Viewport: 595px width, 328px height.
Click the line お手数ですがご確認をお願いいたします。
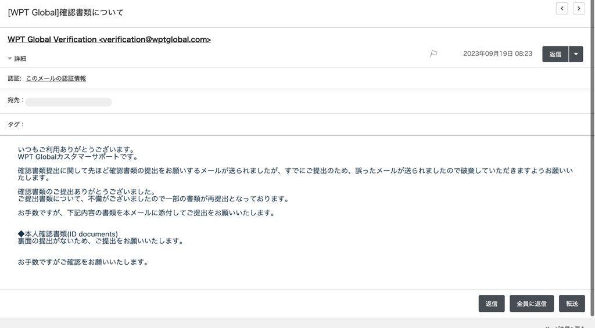point(83,262)
